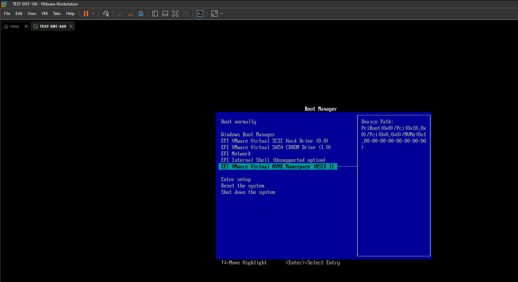518x282 pixels.
Task: Click the stretch guest display icon
Action: (214, 13)
